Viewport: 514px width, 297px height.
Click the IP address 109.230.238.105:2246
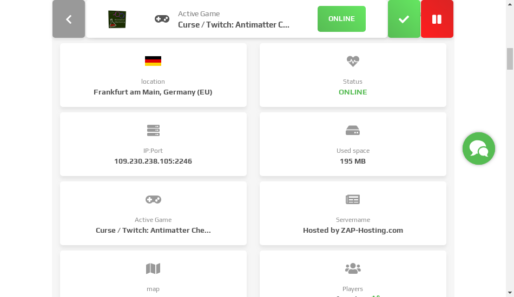pos(153,161)
